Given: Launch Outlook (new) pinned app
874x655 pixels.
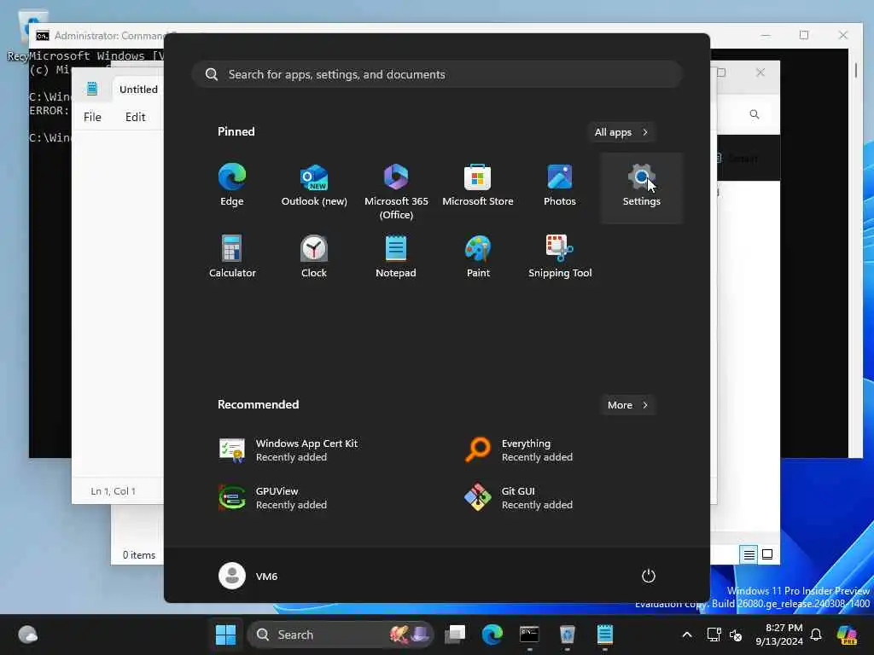Looking at the screenshot, I should 314,185.
